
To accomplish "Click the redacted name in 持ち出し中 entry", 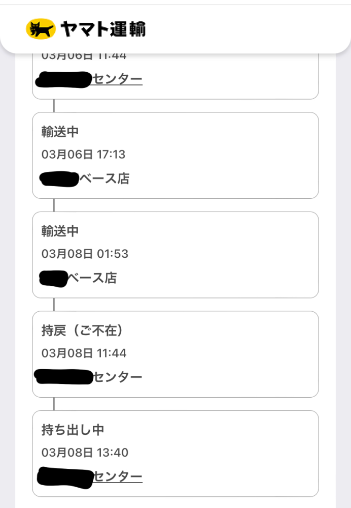I will click(65, 476).
